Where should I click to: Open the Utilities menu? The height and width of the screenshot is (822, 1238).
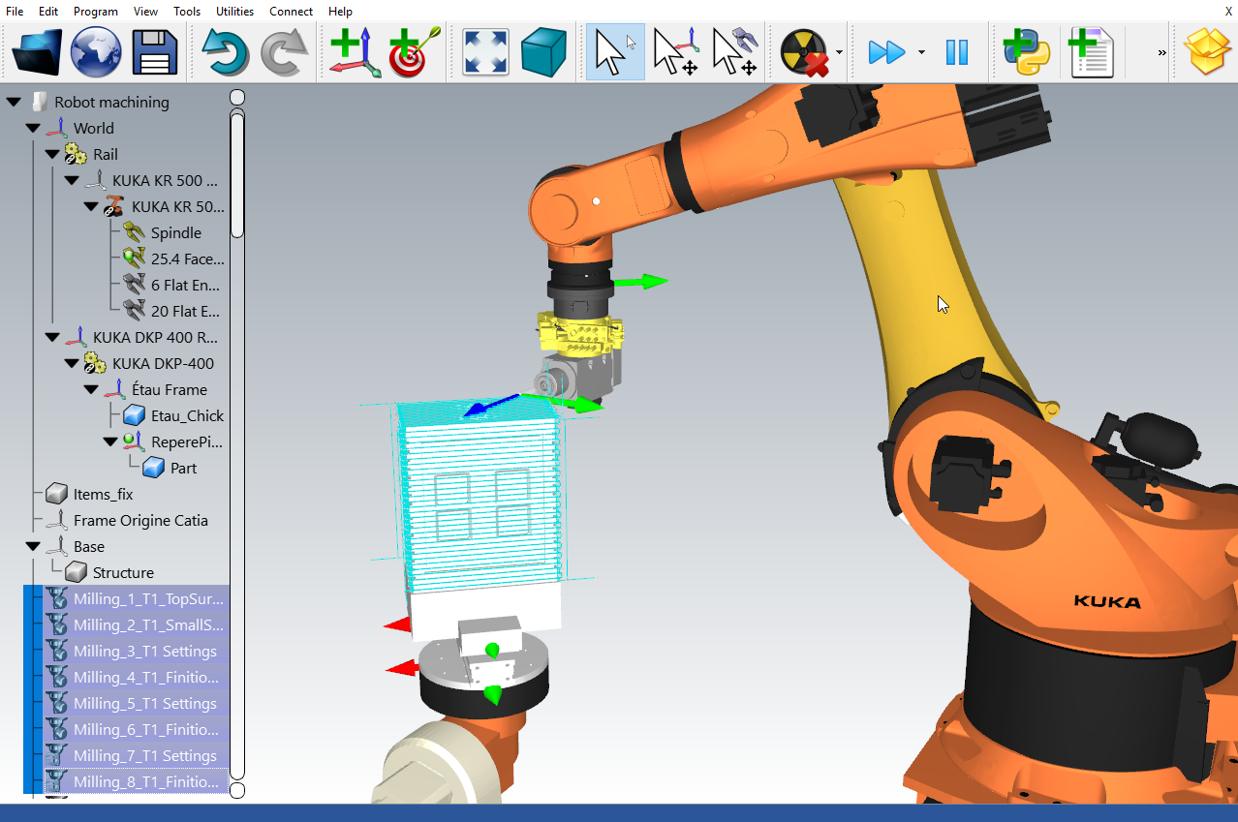tap(234, 12)
